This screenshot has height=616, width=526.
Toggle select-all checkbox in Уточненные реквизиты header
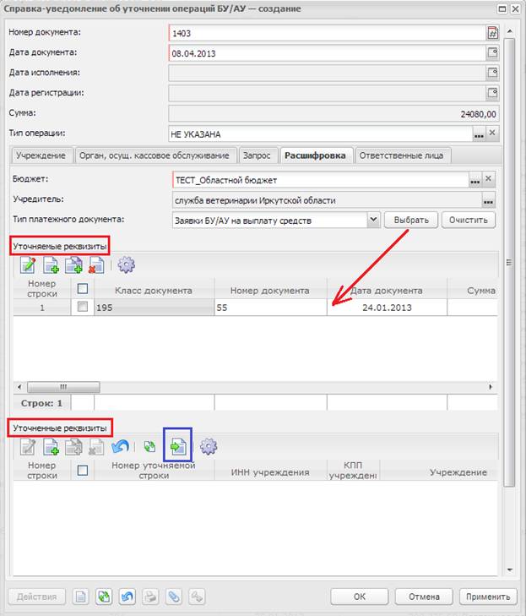[x=83, y=470]
